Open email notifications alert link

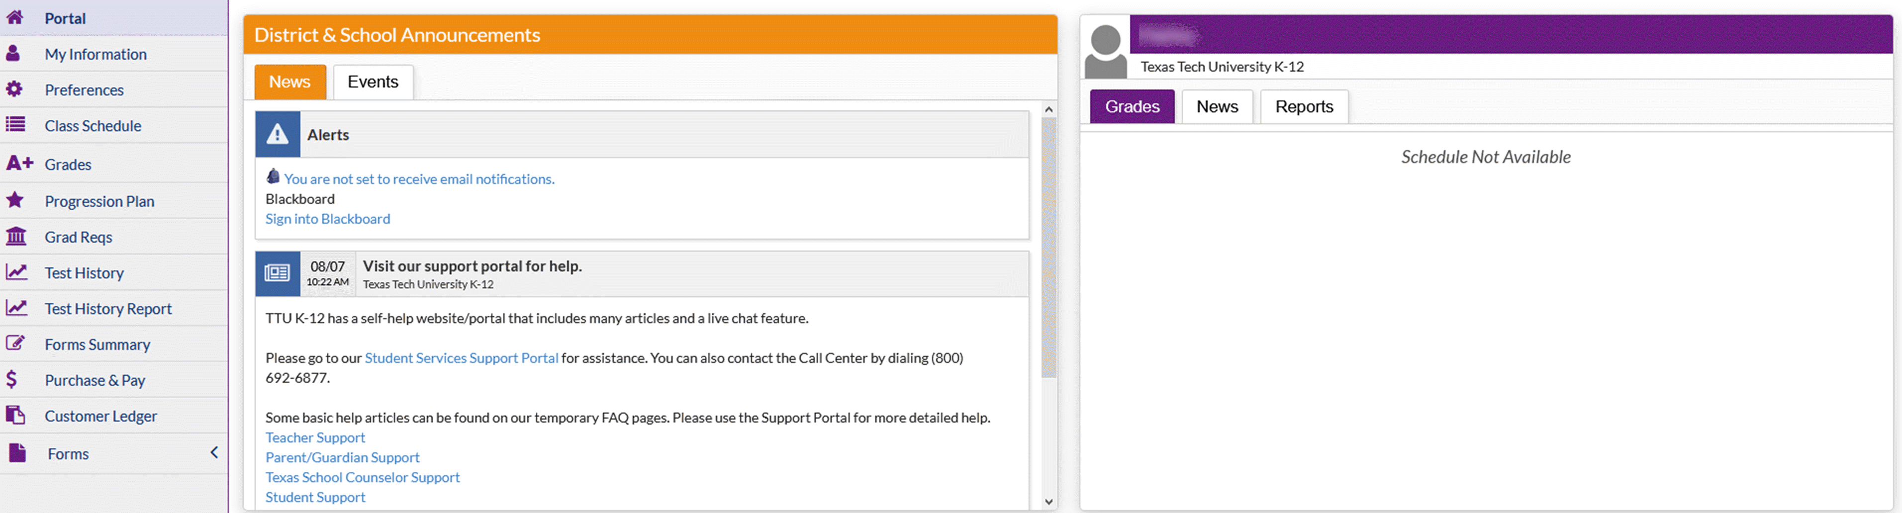[x=419, y=178]
